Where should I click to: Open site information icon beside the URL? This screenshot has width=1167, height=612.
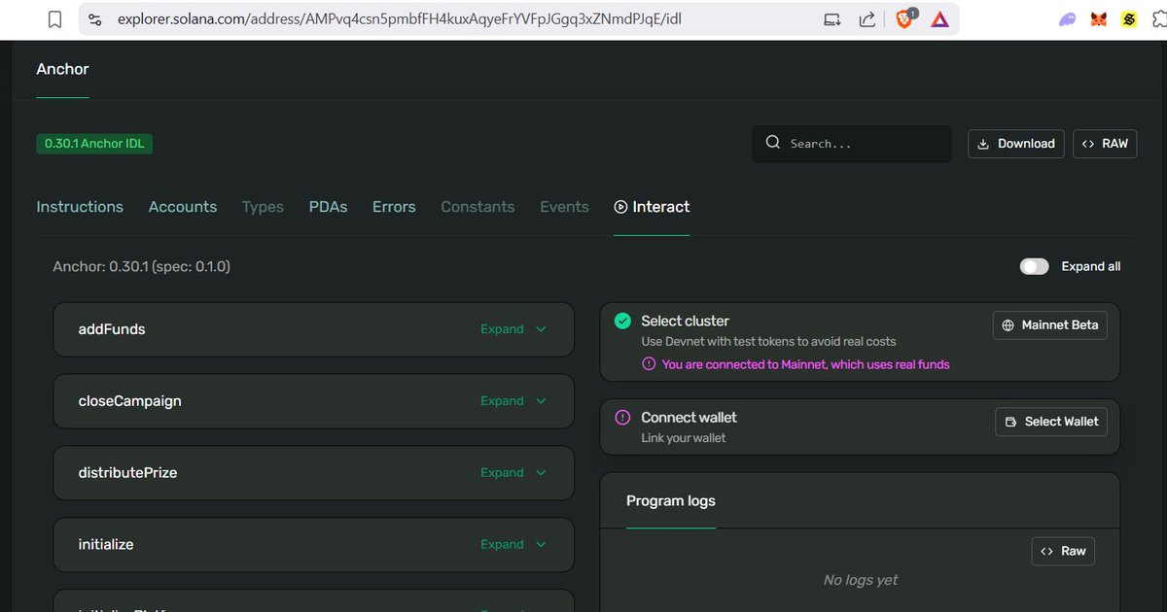(94, 19)
